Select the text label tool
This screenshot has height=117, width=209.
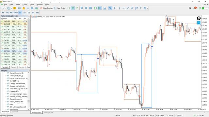tap(141, 8)
